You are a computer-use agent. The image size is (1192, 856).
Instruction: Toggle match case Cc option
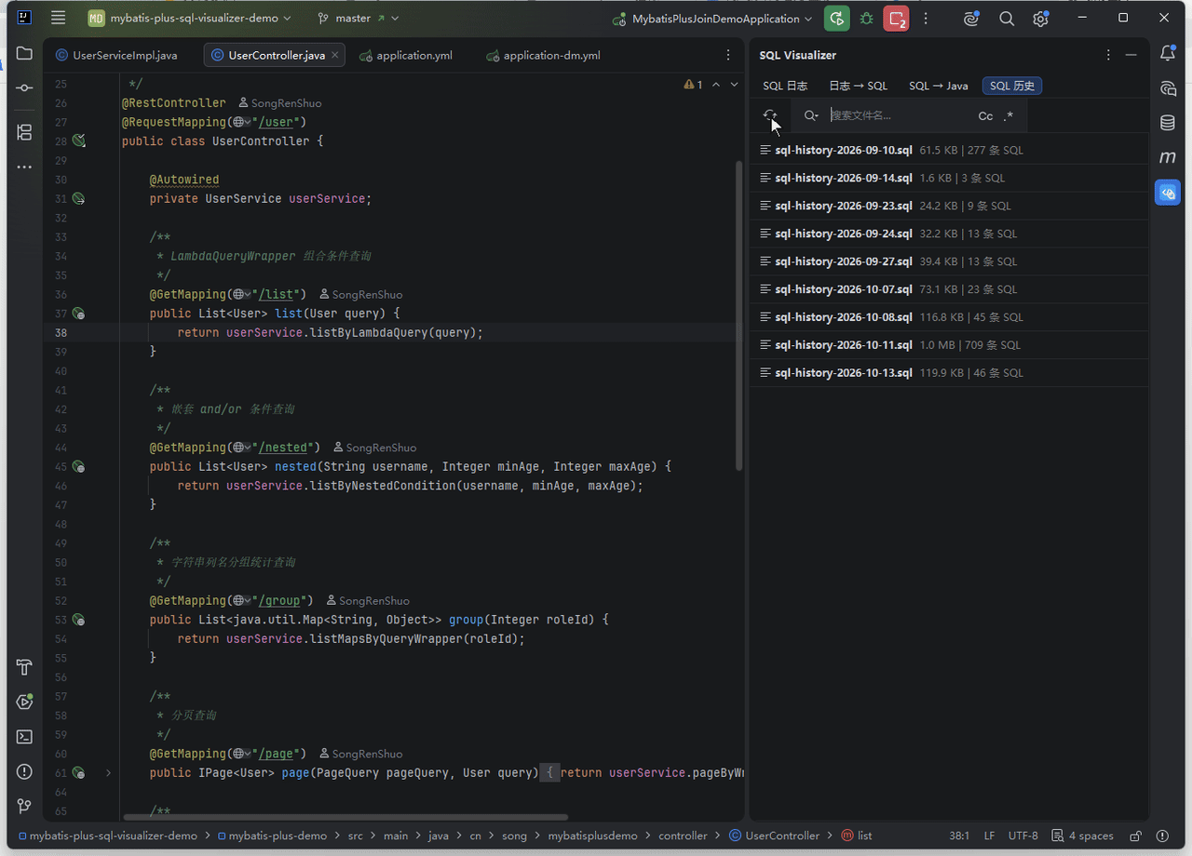pos(985,116)
